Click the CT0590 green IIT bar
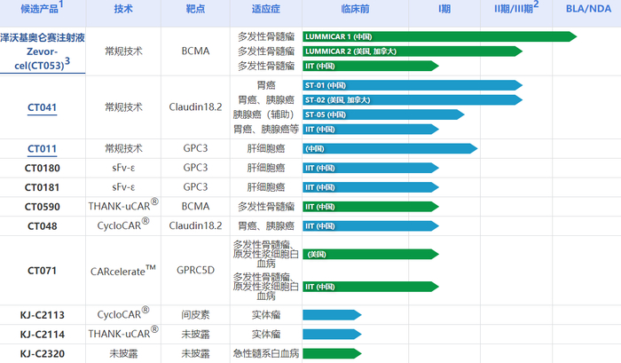 pyautogui.click(x=371, y=207)
